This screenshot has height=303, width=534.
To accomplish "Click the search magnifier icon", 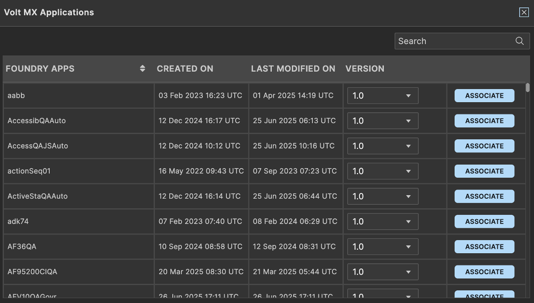I will [519, 41].
